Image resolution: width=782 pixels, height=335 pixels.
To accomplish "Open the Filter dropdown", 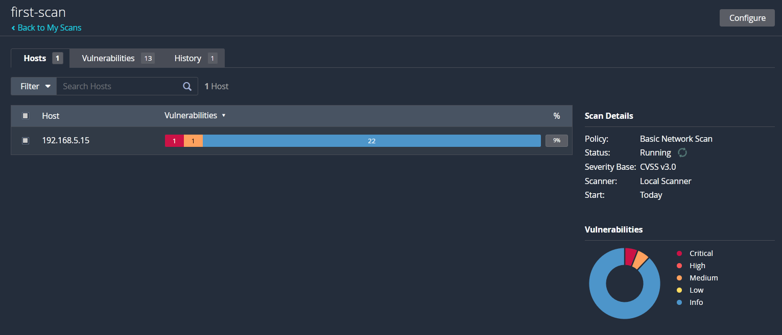I will point(34,86).
